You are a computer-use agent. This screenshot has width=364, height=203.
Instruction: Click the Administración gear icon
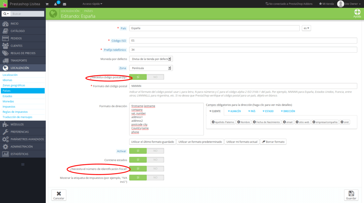pos(5,147)
